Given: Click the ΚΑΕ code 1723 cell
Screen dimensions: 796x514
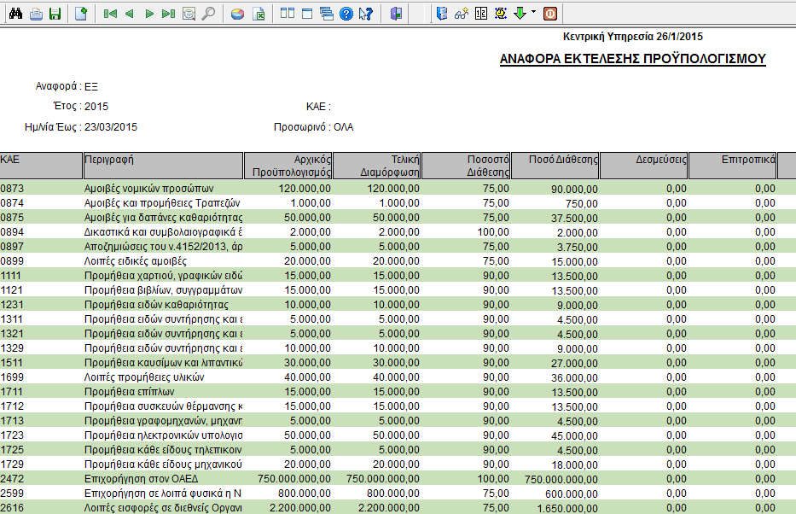Looking at the screenshot, I should coord(12,435).
